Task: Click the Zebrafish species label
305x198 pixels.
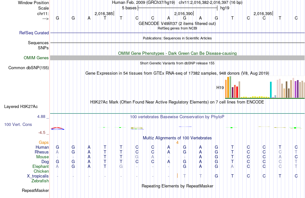Action: pyautogui.click(x=40, y=181)
